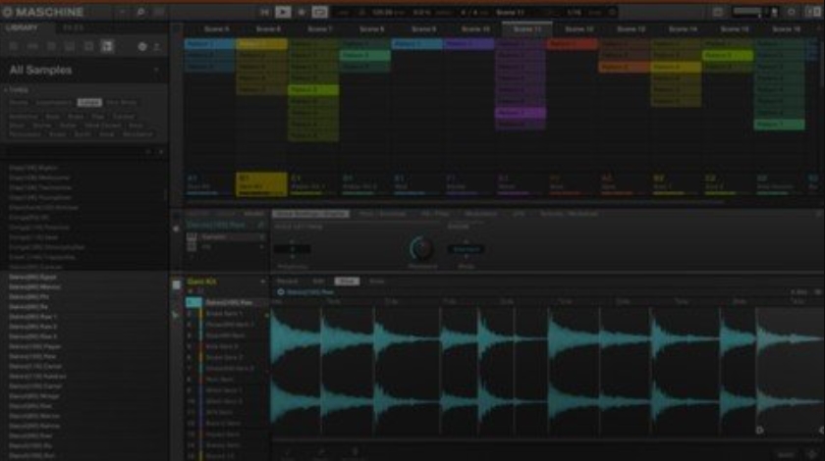Screen dimensions: 825x461
Task: Toggle the One Shots type tag
Action: pos(122,103)
